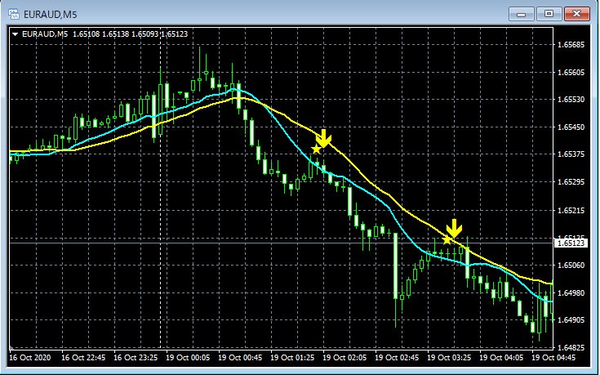Click the EURAUD,M5 symbol label inside the chart

(x=45, y=34)
